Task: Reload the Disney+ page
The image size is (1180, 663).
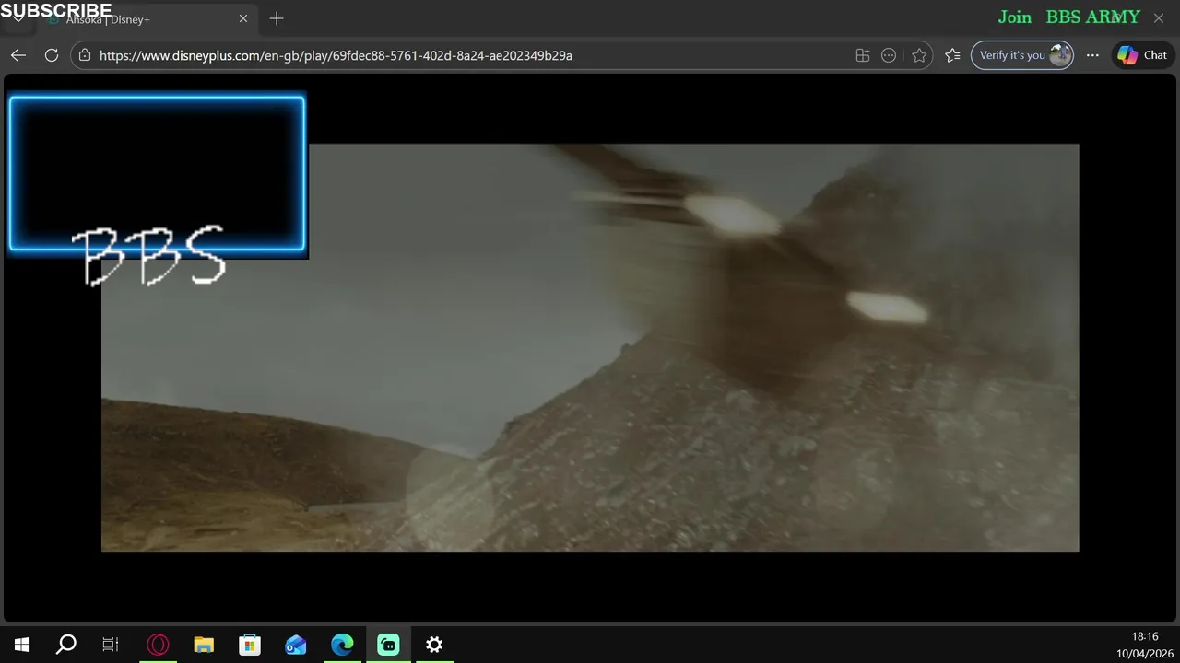Action: point(52,55)
